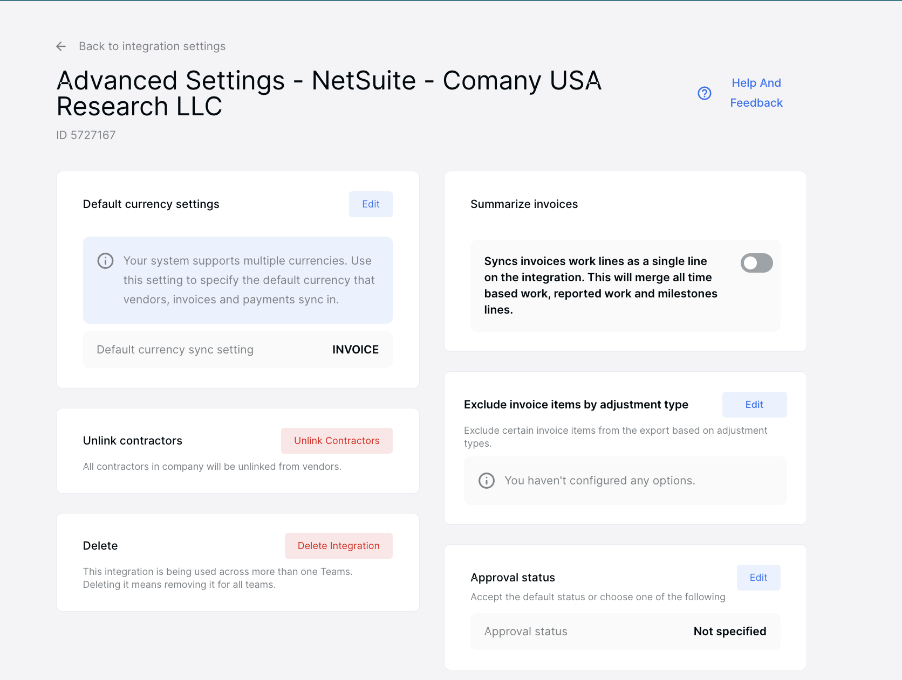The height and width of the screenshot is (680, 902).
Task: Edit the Approval status section
Action: pos(758,578)
